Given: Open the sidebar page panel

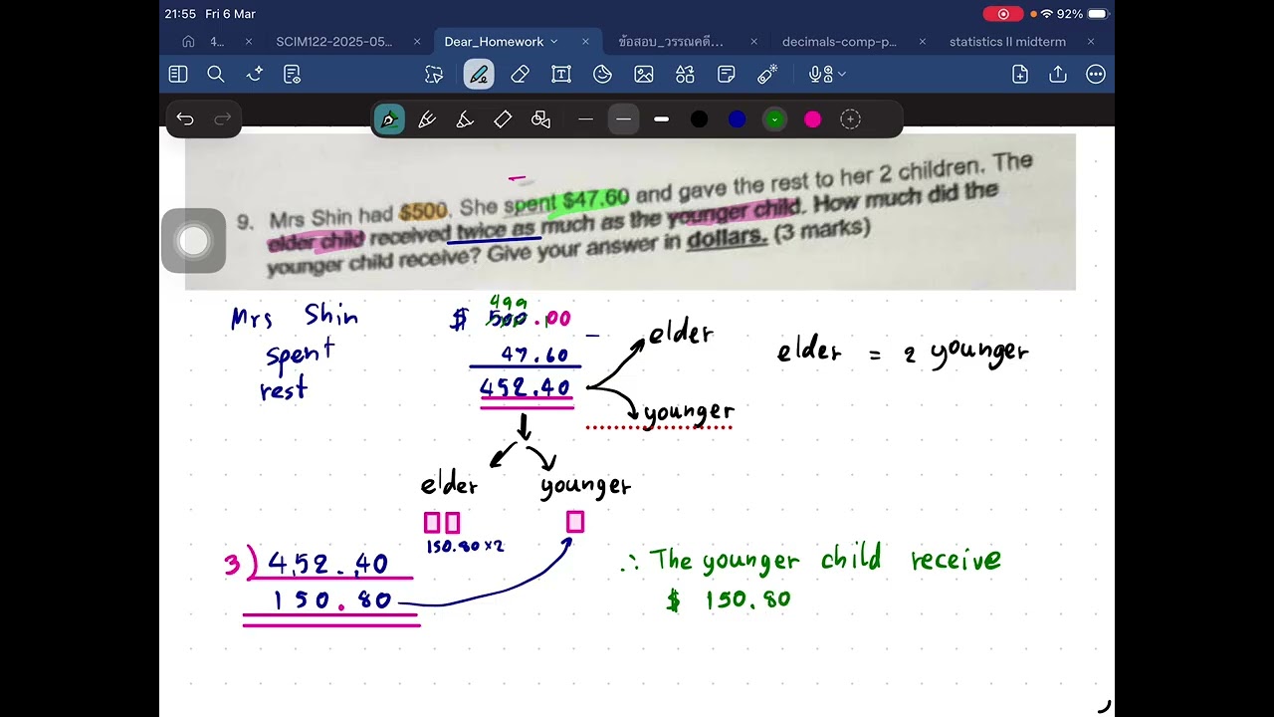Looking at the screenshot, I should (178, 74).
